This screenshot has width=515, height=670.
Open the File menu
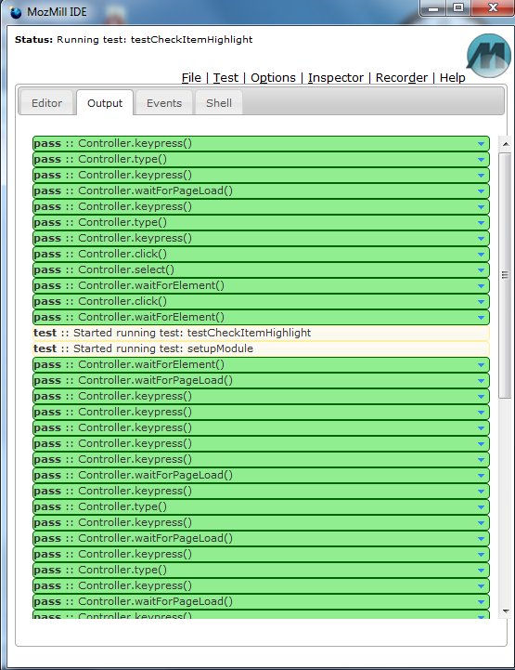tap(191, 78)
